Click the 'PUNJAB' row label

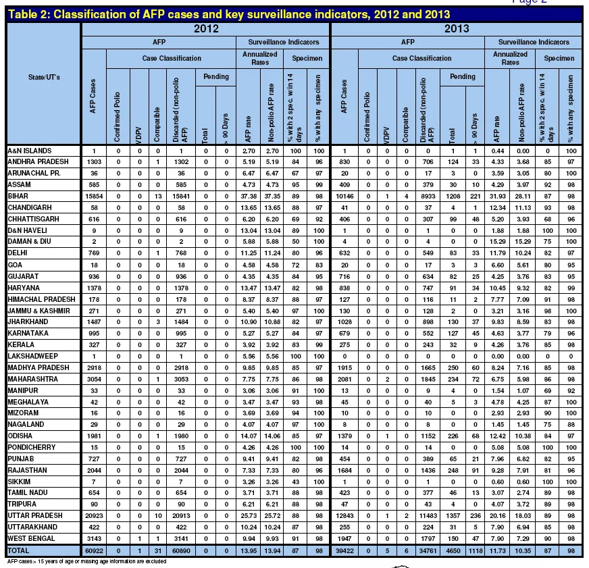click(x=21, y=459)
